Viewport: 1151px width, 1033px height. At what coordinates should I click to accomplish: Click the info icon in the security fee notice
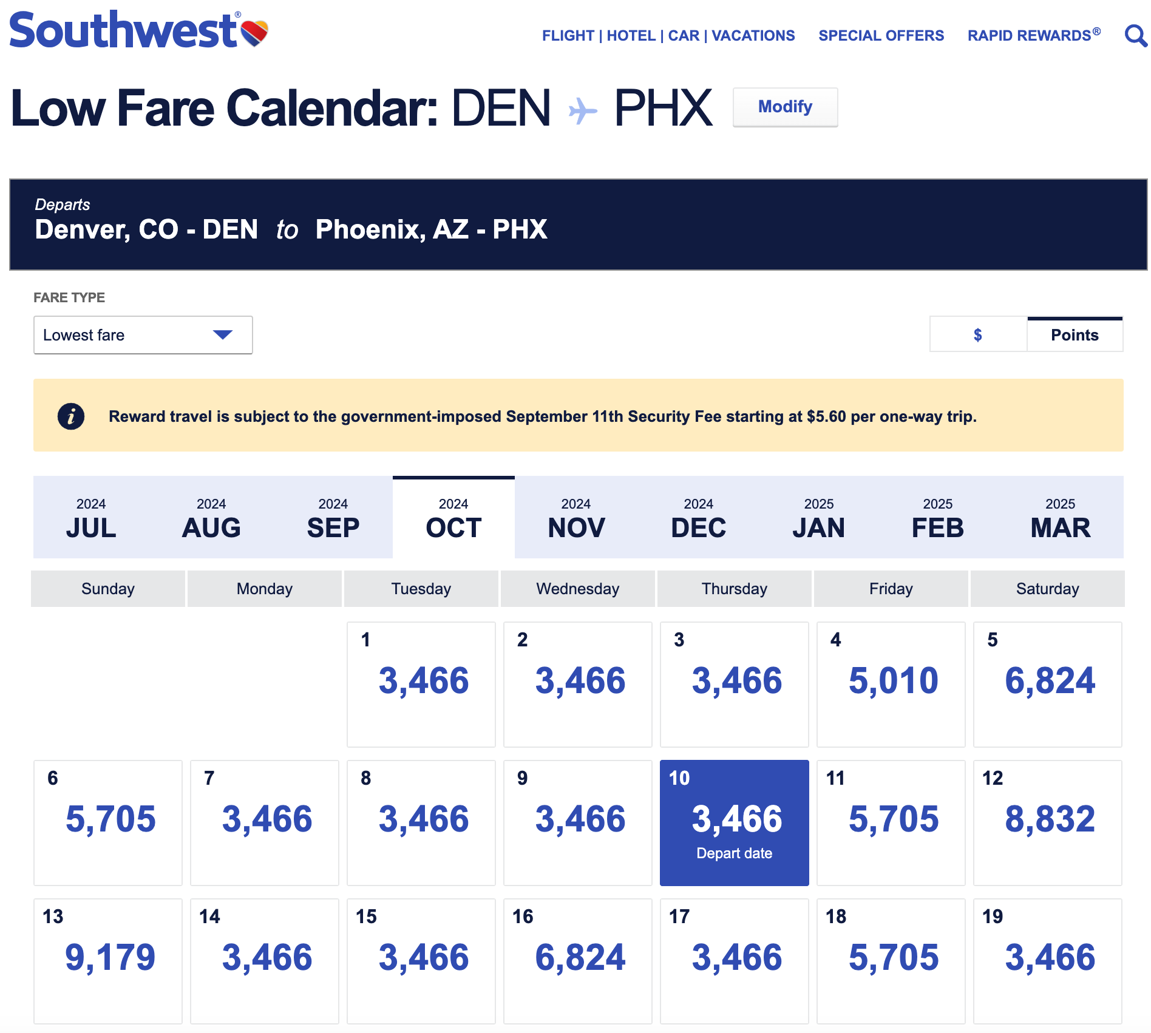(x=71, y=416)
